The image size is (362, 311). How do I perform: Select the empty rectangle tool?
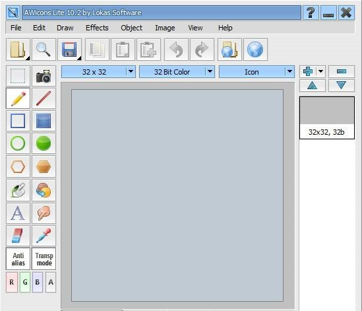18,121
